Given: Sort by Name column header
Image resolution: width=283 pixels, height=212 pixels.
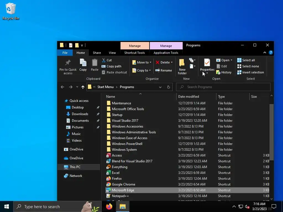Looking at the screenshot, I should (x=140, y=96).
